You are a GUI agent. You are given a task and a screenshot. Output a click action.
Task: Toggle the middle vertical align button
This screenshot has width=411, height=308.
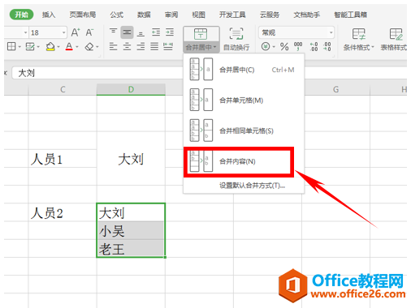pyautogui.click(x=127, y=32)
